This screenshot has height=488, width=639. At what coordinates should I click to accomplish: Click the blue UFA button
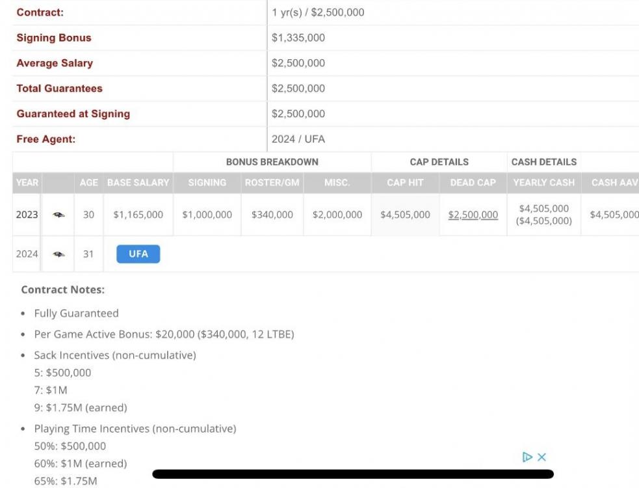pos(138,254)
